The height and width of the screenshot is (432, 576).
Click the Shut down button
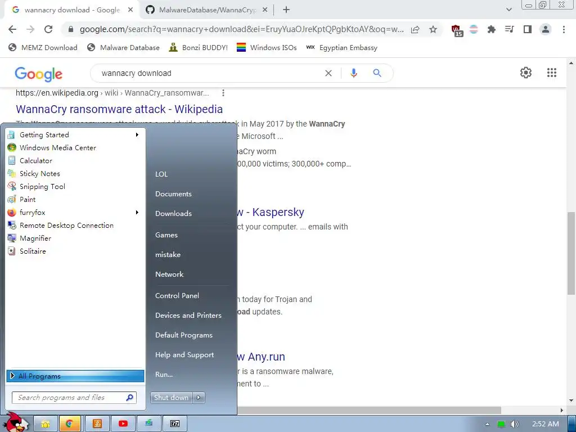pos(171,398)
